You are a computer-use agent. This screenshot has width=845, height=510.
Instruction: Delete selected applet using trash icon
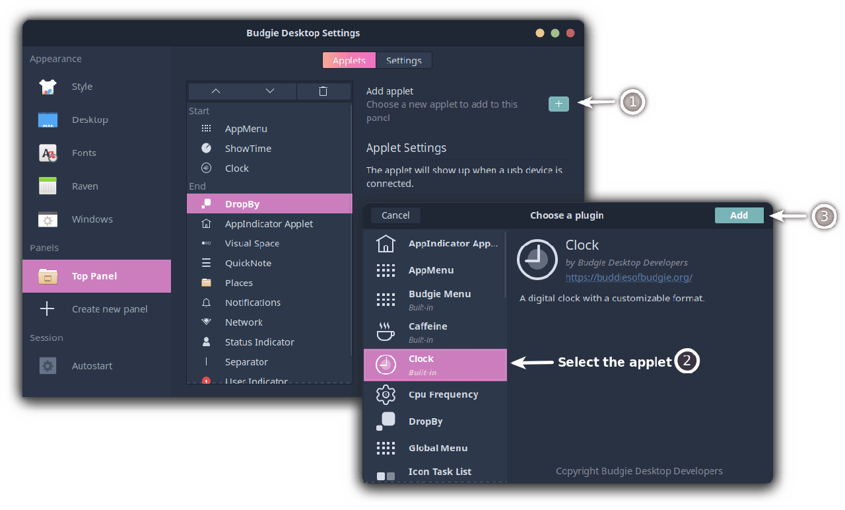323,91
